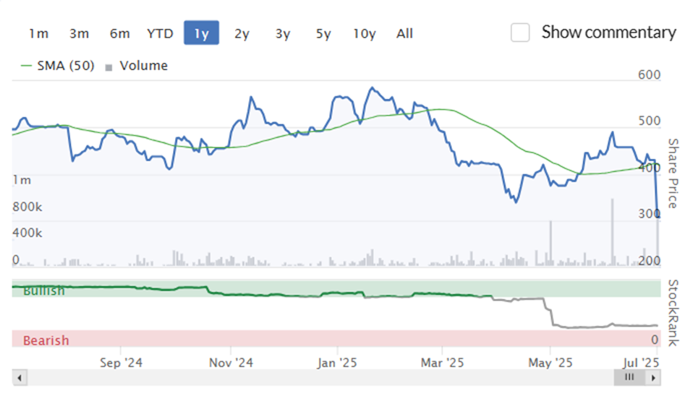Click the 600 price axis value
Viewport: 680px width, 393px height.
[x=649, y=74]
